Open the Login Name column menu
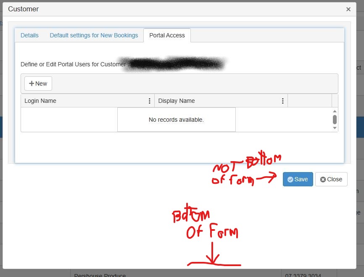The height and width of the screenshot is (277, 364). [150, 101]
